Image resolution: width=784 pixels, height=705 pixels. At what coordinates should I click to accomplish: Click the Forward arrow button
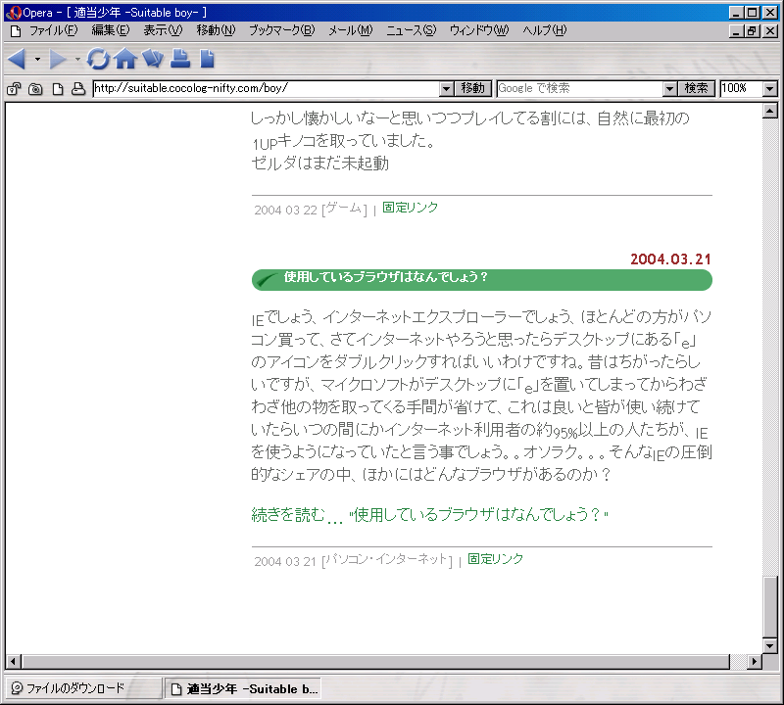click(58, 59)
